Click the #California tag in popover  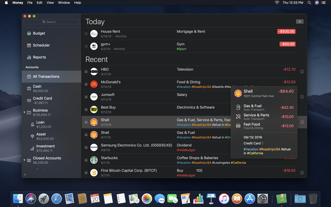point(255,153)
